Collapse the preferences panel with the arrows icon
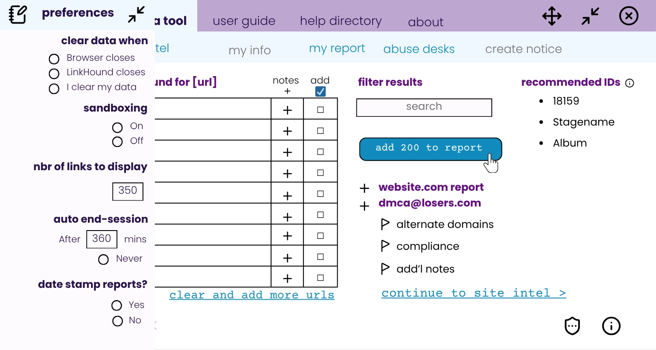656x350 pixels. [136, 14]
